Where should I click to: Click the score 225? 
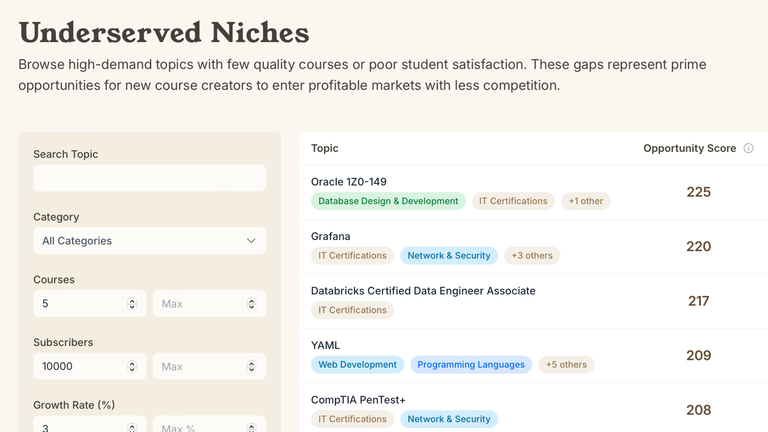click(x=699, y=192)
